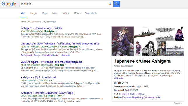The image size is (188, 106).
Task: Open the Imperial Japanese Navy link
Action: tap(133, 94)
